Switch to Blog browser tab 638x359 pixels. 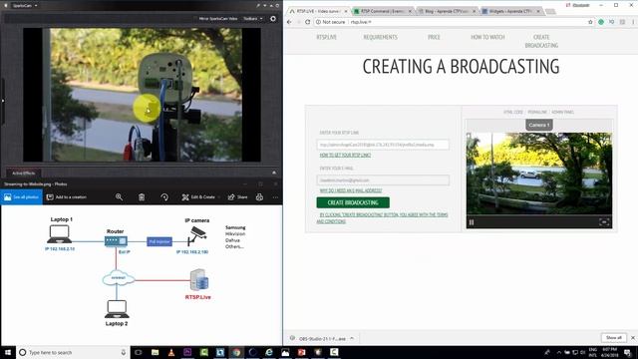tap(447, 11)
